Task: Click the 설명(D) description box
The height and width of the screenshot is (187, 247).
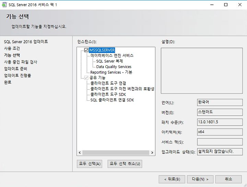Action: point(202,71)
